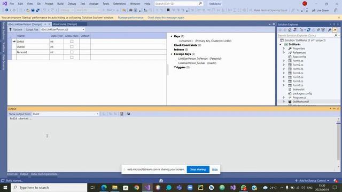The image size is (342, 192).
Task: Switch to dbo.Course [Design] tab
Action: (x=65, y=24)
